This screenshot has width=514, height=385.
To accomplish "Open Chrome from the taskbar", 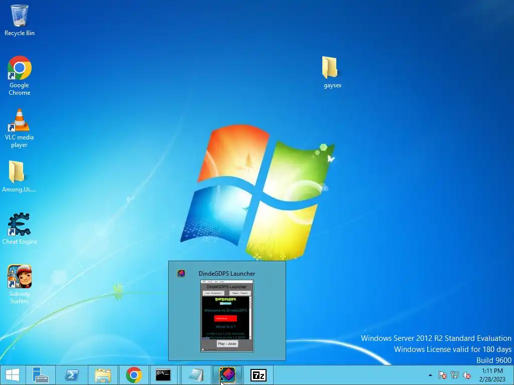I will click(x=134, y=375).
